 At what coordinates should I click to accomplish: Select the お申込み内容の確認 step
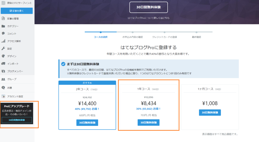click(133, 37)
